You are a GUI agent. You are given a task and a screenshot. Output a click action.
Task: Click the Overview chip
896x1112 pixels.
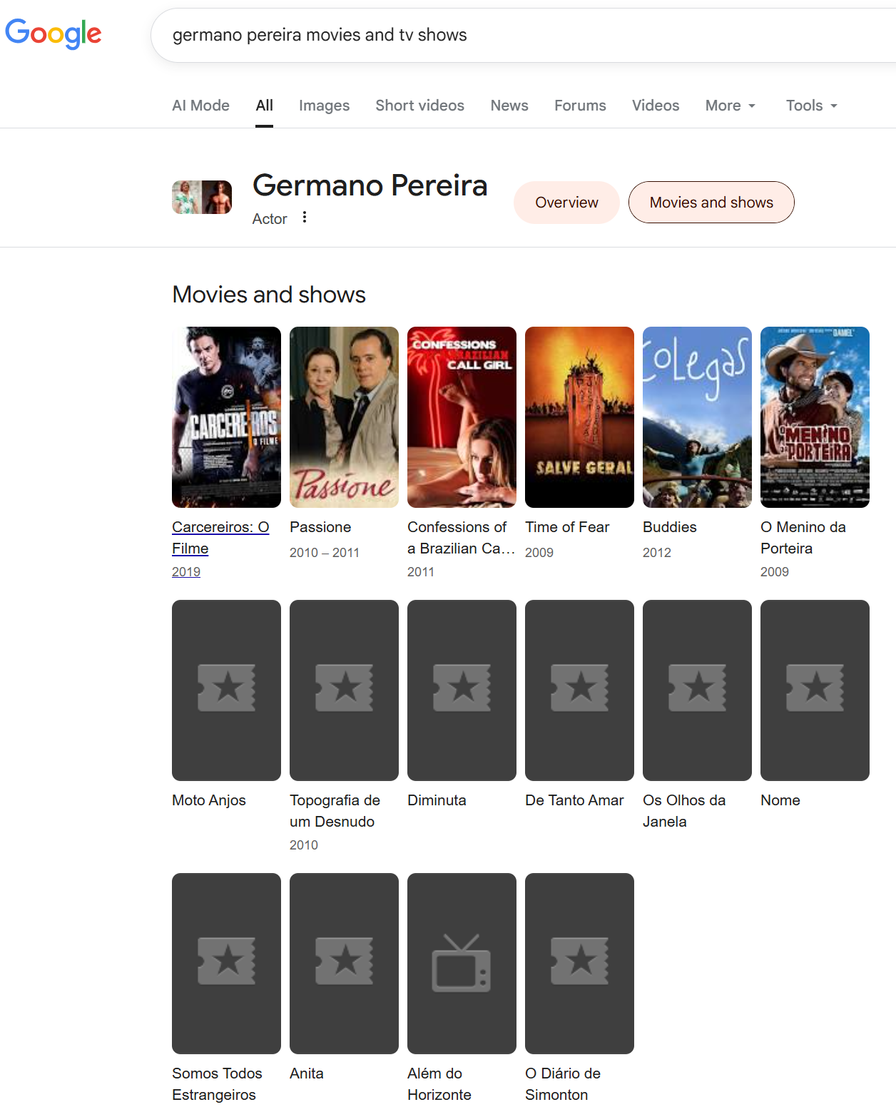click(x=566, y=203)
